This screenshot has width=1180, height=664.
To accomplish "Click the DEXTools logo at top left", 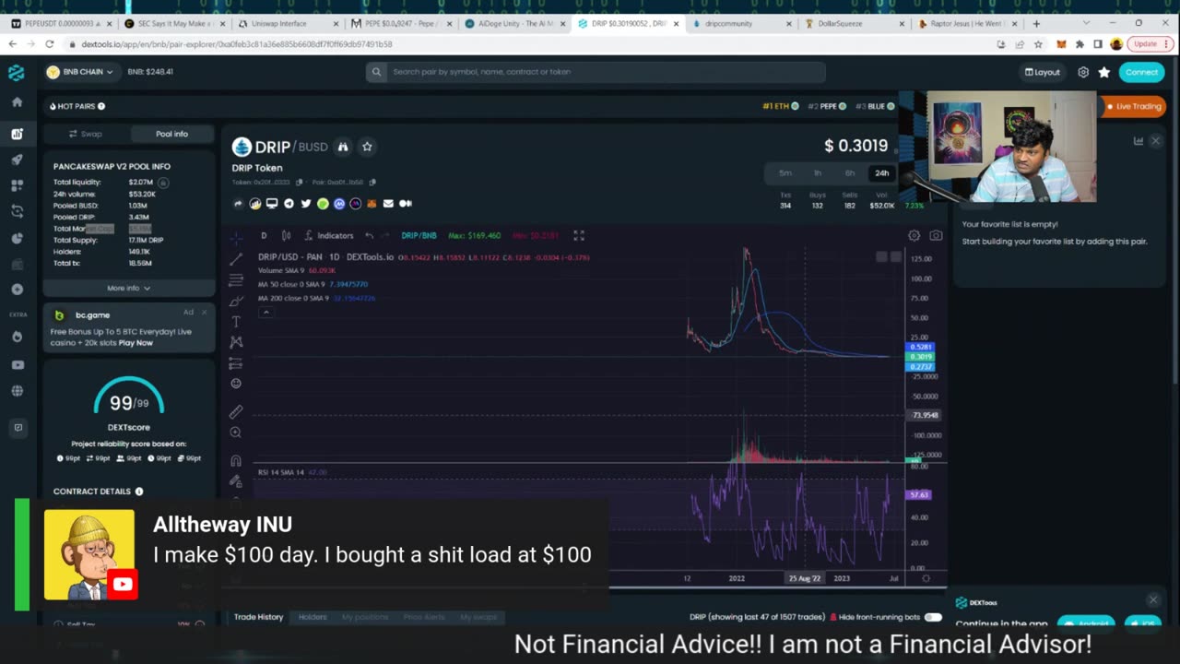I will coord(16,72).
